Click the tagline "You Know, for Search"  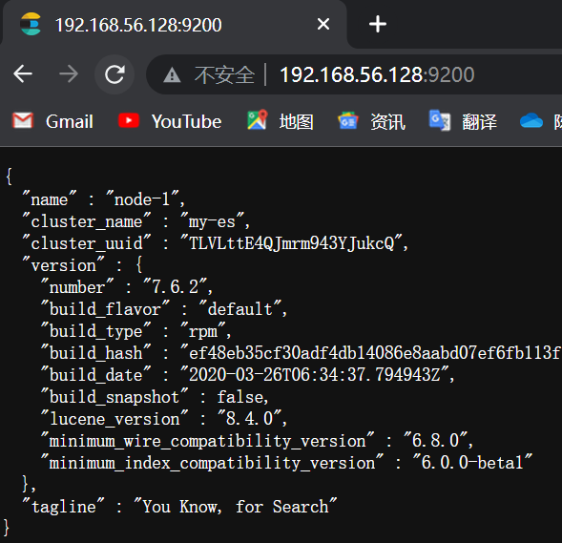[235, 507]
